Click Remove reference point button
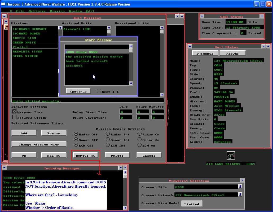Screen dimensions: 273x212 pos(54,133)
